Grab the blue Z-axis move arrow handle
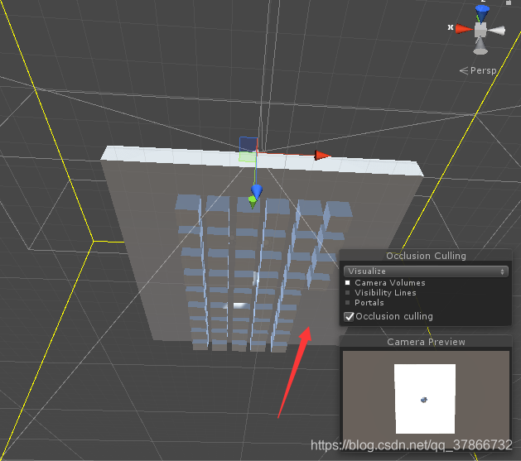This screenshot has width=521, height=461. click(257, 192)
